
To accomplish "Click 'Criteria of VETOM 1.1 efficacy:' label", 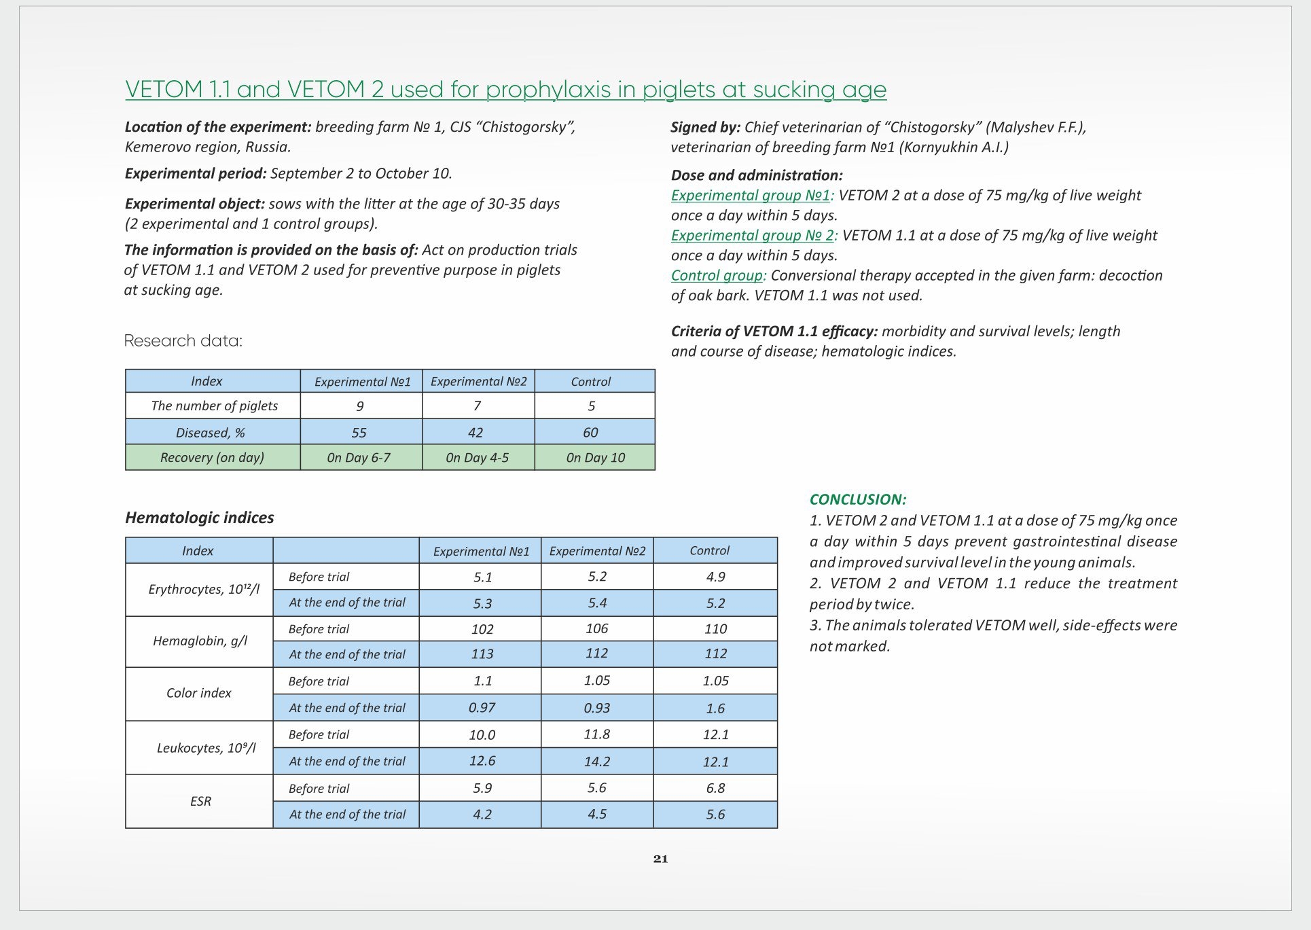I will 774,332.
